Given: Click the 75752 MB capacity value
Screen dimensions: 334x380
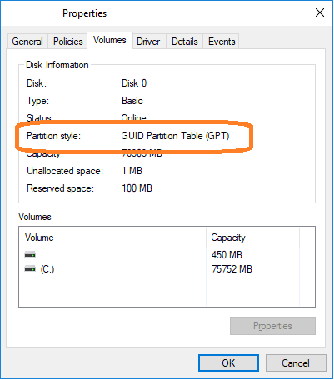Looking at the screenshot, I should [x=232, y=269].
